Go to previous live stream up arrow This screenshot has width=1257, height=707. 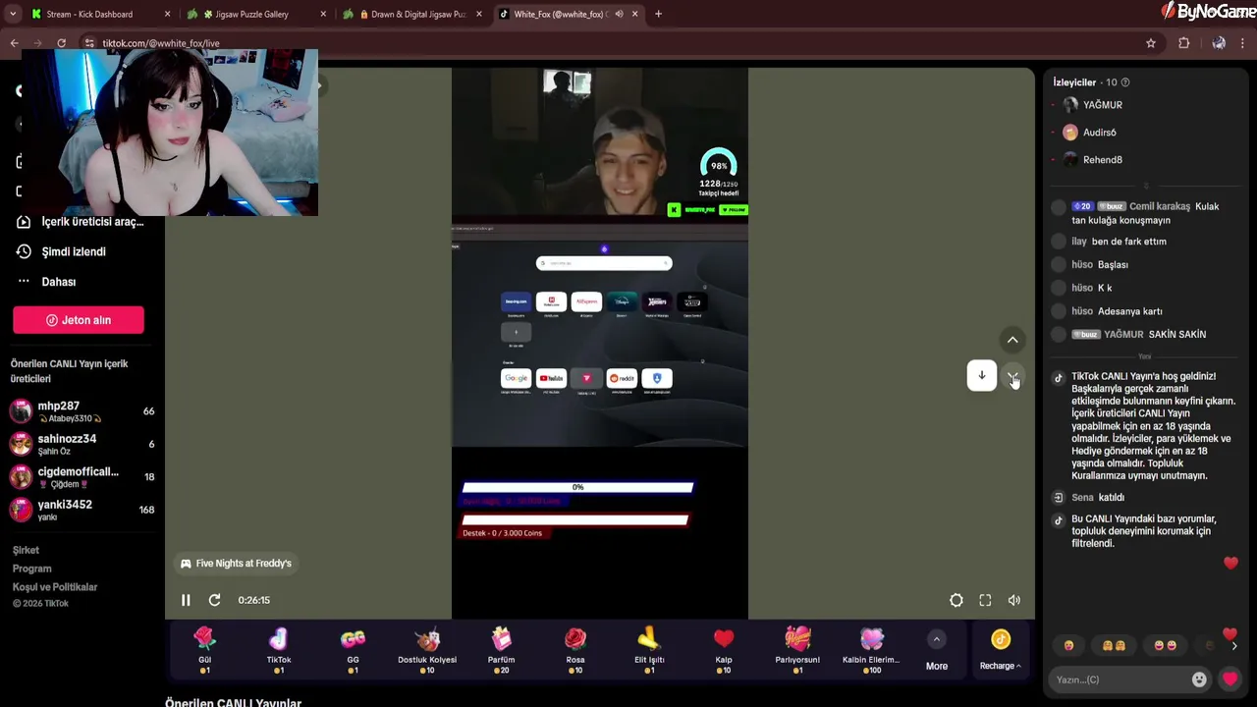1012,340
